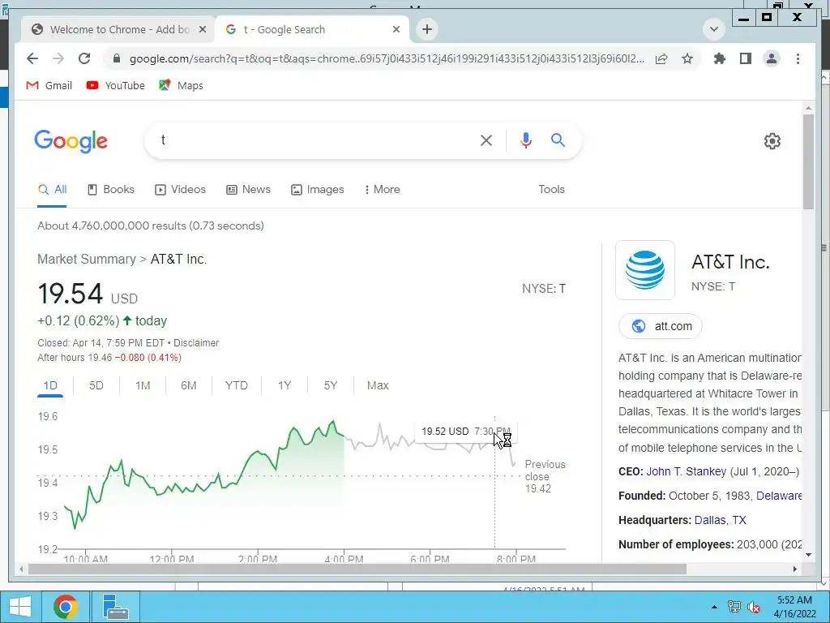Show hidden system tray icons
The height and width of the screenshot is (623, 830).
click(714, 607)
